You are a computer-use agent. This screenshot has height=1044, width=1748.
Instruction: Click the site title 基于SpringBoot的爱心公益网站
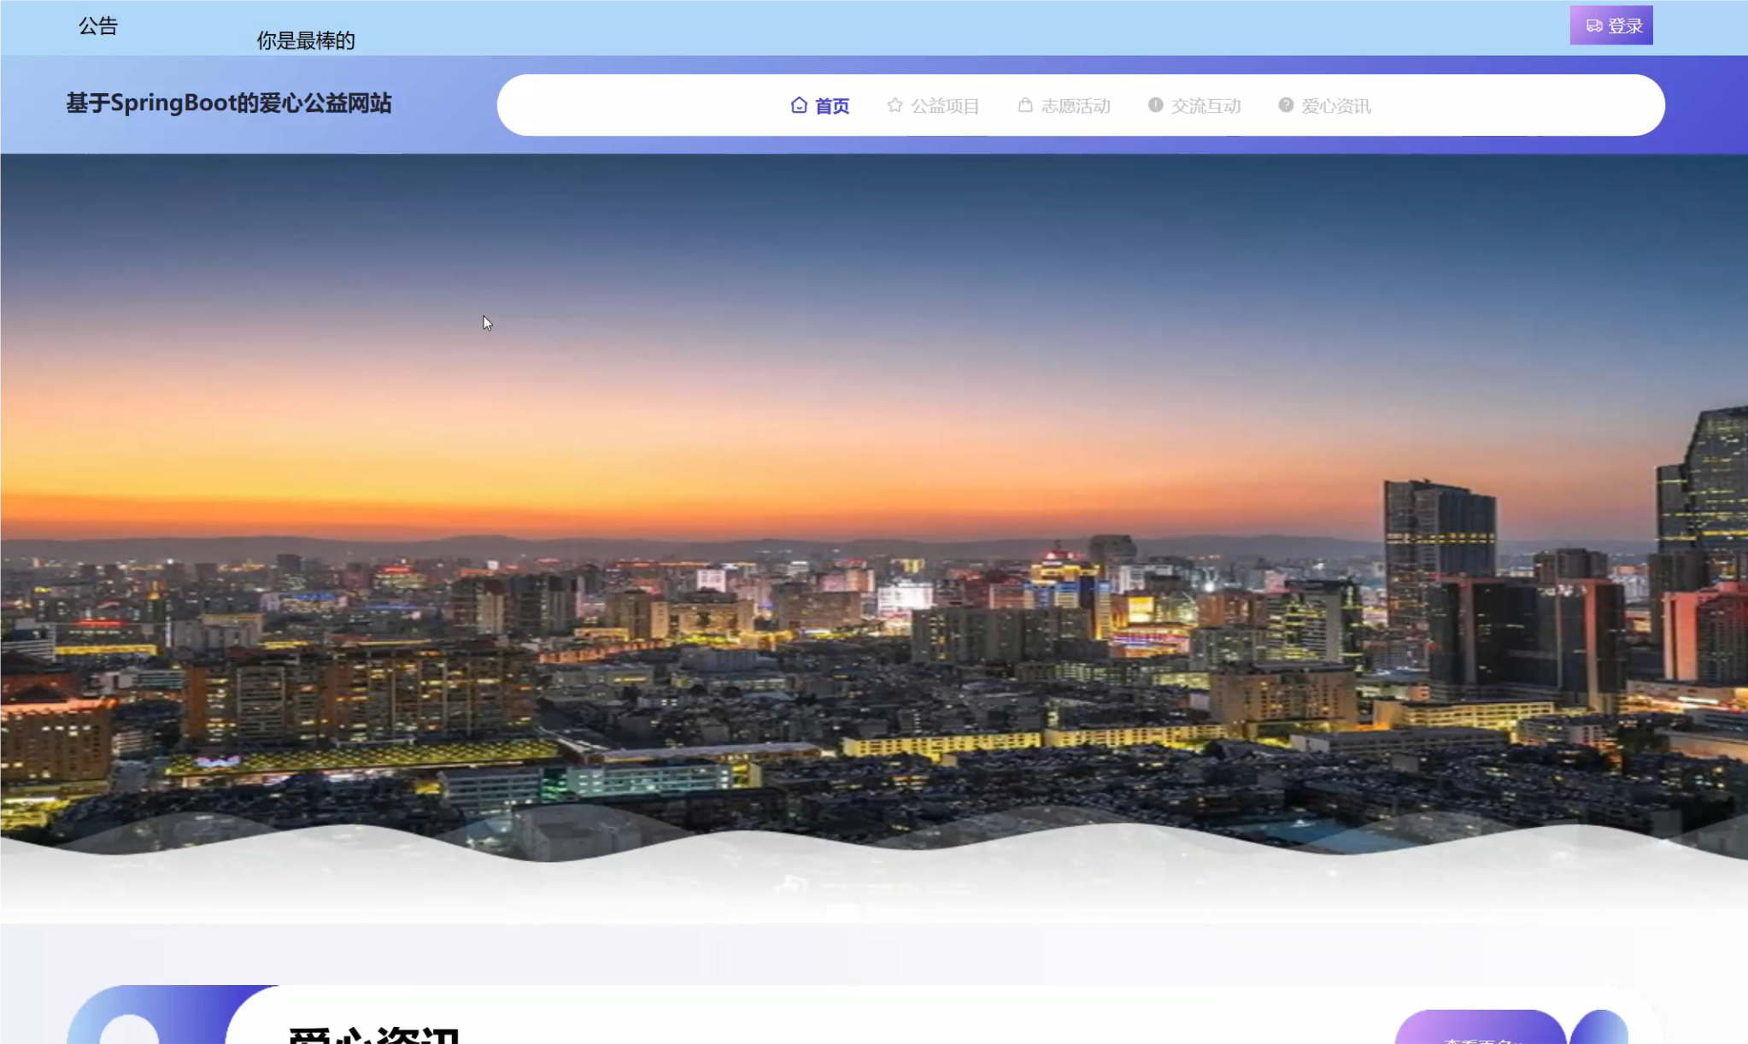pos(229,103)
